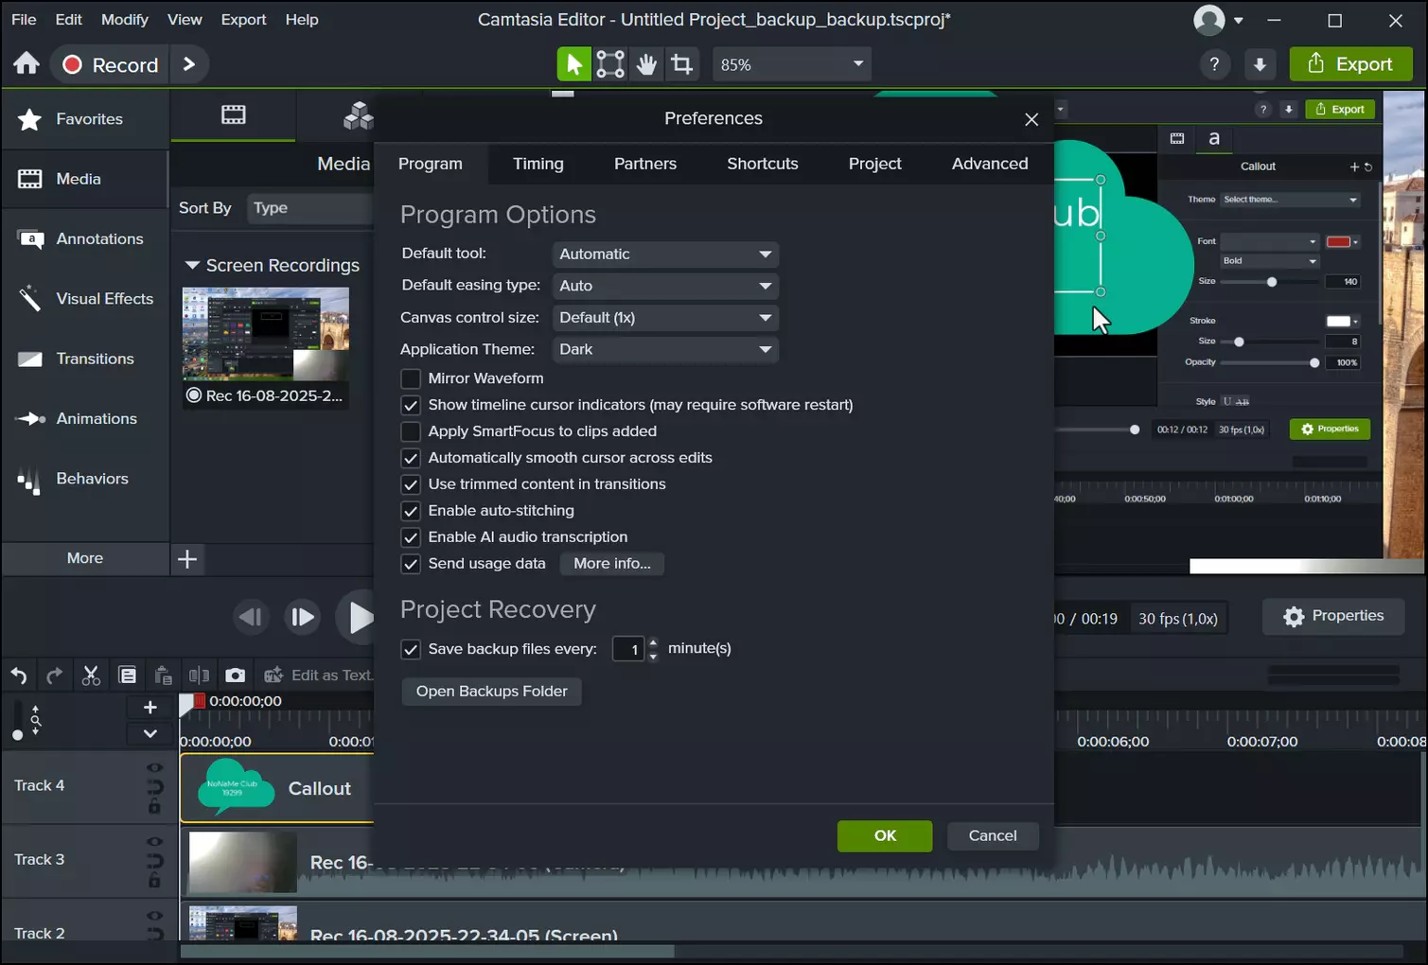Switch to the Project preferences tab
1428x965 pixels.
tap(875, 164)
